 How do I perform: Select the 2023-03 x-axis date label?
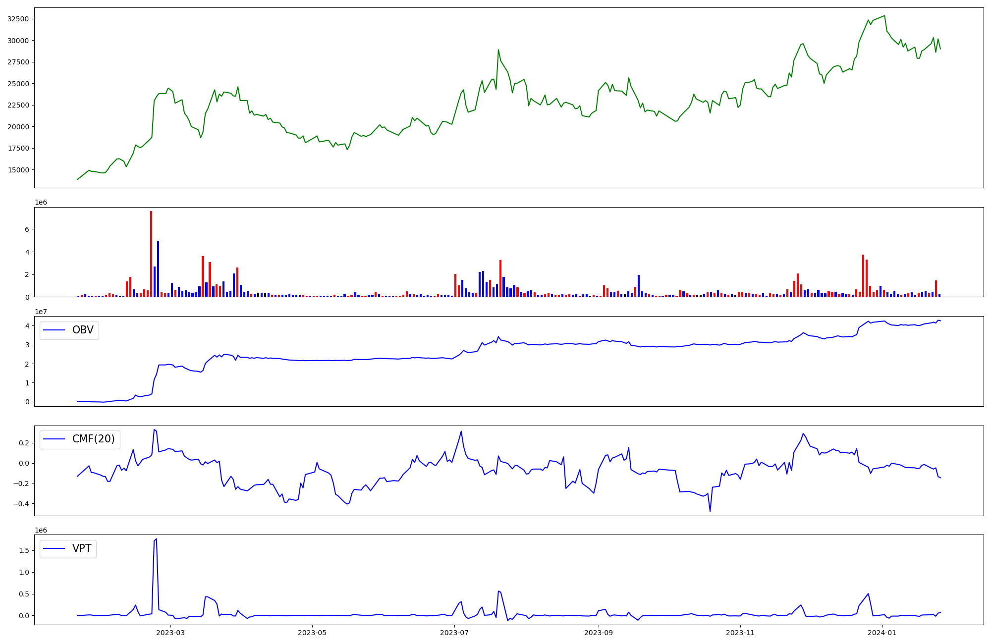[170, 633]
